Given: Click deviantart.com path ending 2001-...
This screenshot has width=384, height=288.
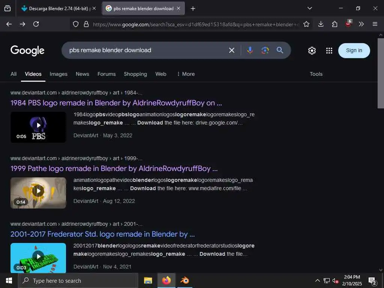Looking at the screenshot, I should pyautogui.click(x=76, y=224).
